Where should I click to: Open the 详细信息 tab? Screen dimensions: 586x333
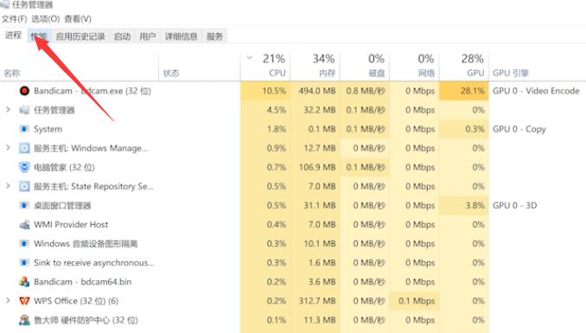coord(181,36)
